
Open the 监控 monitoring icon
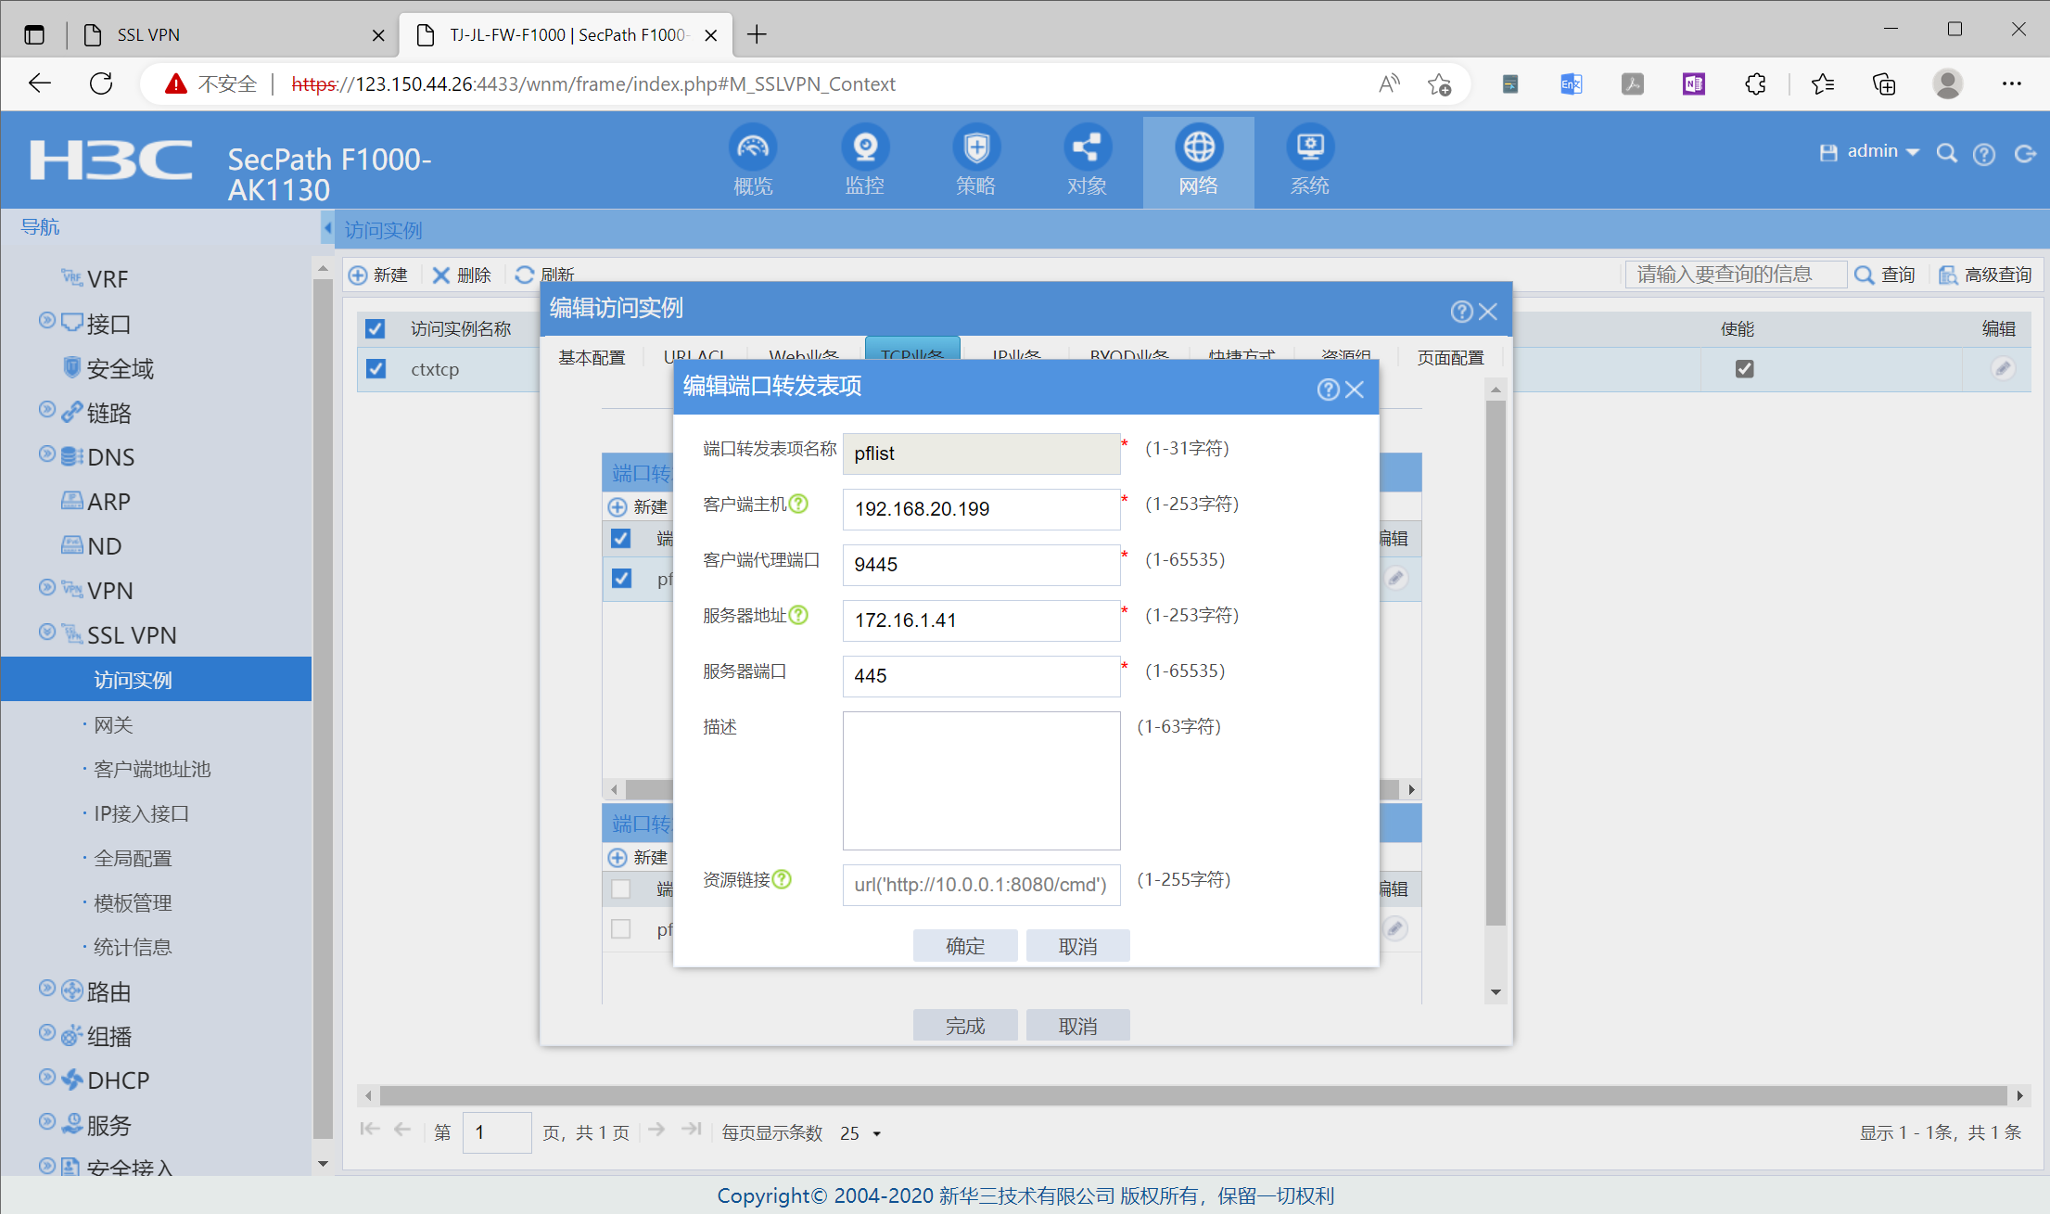point(864,148)
